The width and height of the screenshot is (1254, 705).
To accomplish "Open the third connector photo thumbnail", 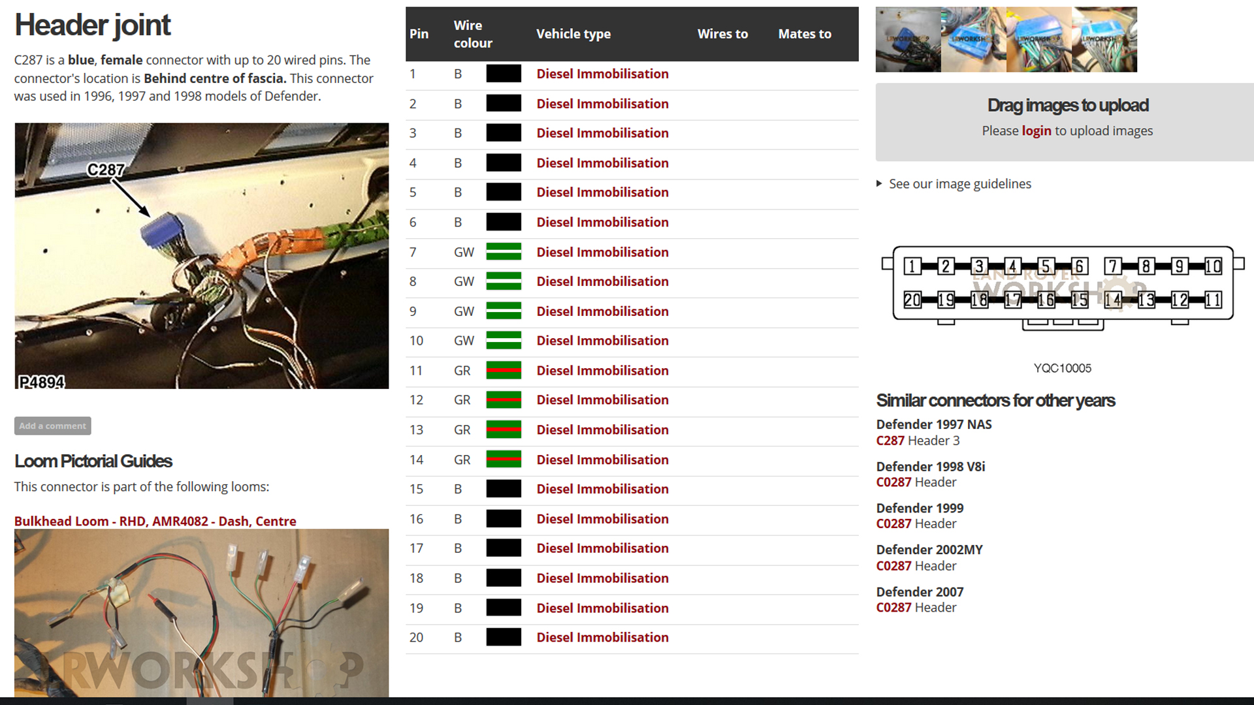I will pyautogui.click(x=1038, y=39).
